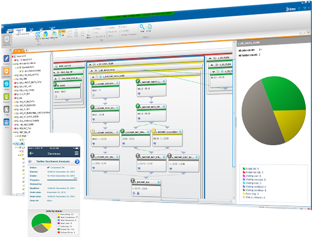Click the gray monitor icon atop sidebar
This screenshot has width=312, height=237.
point(6,39)
